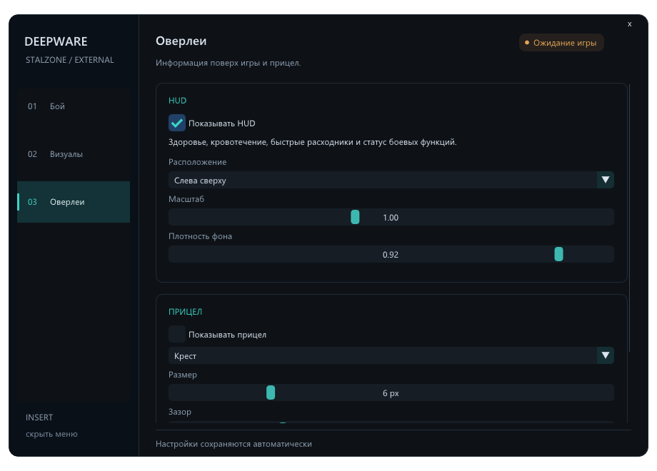
Task: Toggle the Показывать HUD checkbox
Action: pyautogui.click(x=177, y=123)
